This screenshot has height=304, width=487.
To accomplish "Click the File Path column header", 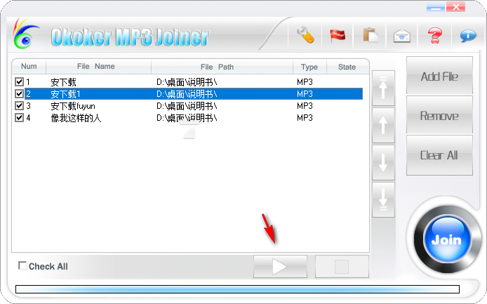I will (222, 67).
